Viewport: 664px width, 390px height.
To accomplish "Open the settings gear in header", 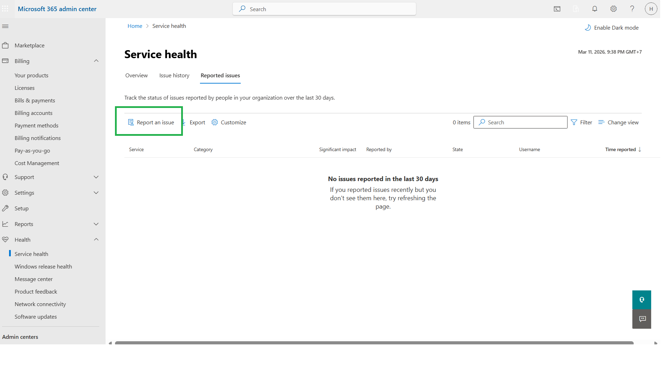I will (x=613, y=9).
